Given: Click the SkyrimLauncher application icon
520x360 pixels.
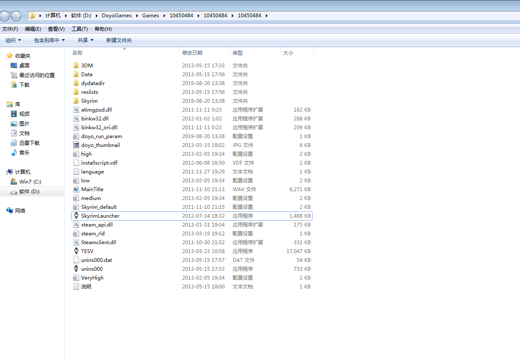Looking at the screenshot, I should (x=76, y=216).
